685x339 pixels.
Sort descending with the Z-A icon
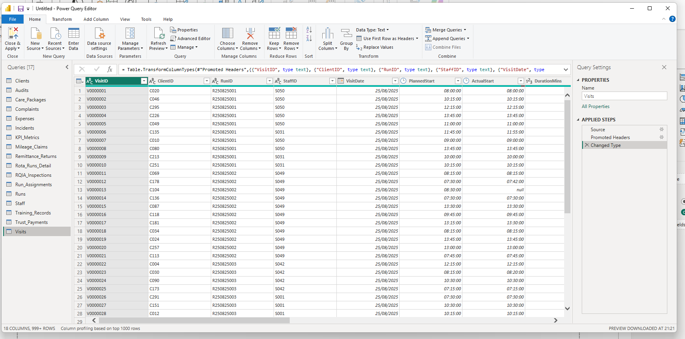(x=309, y=38)
